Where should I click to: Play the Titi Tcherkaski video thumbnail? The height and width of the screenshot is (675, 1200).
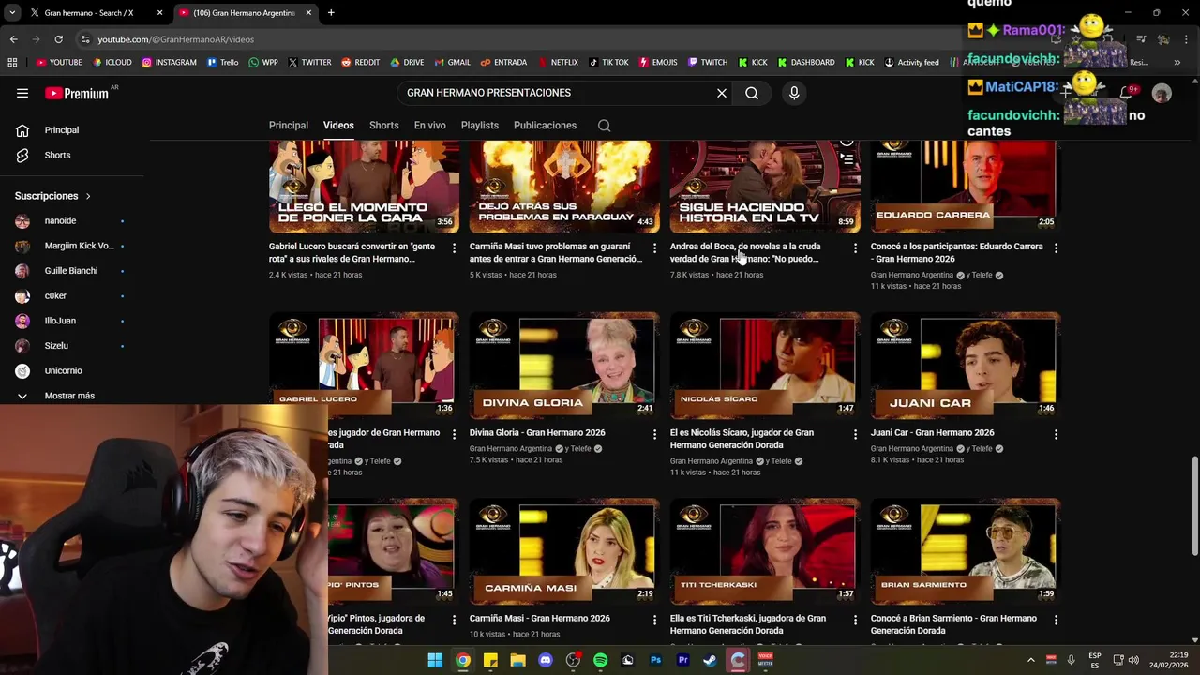point(765,550)
